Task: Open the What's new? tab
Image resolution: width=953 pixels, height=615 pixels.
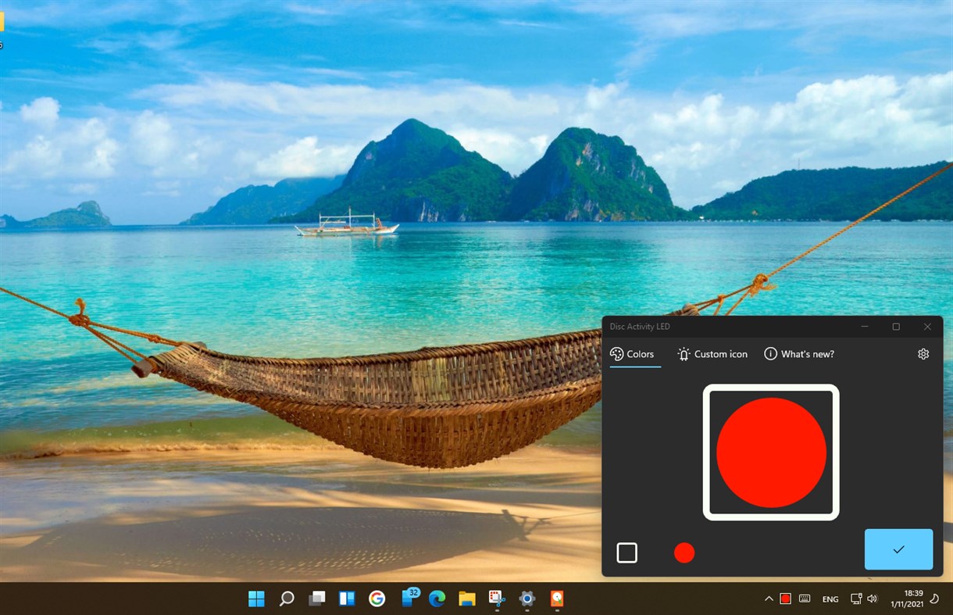Action: 798,354
